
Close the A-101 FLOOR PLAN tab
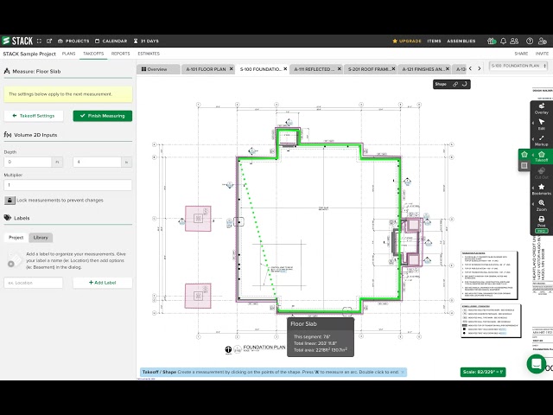click(x=232, y=69)
